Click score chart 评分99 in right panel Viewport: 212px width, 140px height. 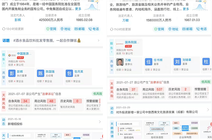pyautogui.click(x=200, y=5)
